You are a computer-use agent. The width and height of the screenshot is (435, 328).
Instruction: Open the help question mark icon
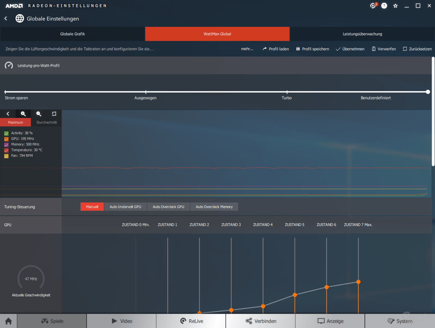point(384,6)
